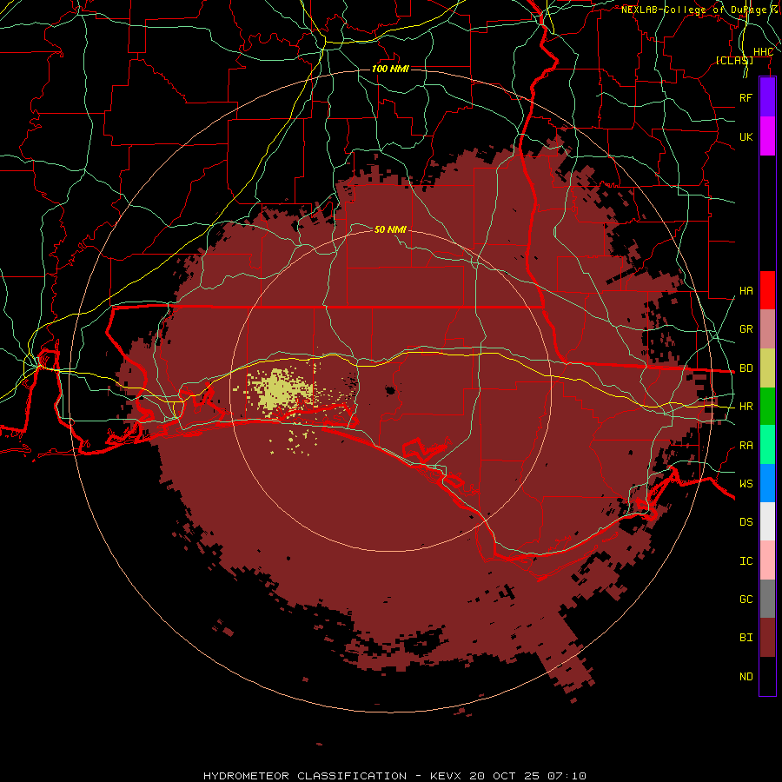Click the DS legend label
This screenshot has width=782, height=782.
746,522
